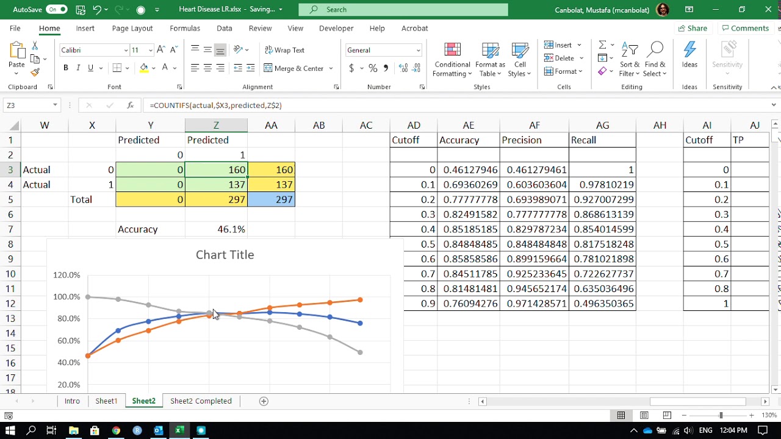Open the Sheet2 Completed tab
This screenshot has width=781, height=439.
point(201,401)
